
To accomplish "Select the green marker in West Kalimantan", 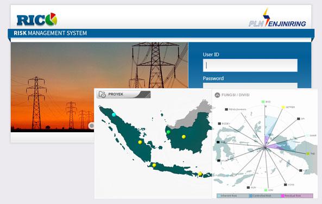I will [x=168, y=132].
